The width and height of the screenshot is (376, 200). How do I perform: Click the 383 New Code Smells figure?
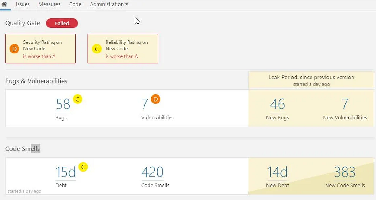point(345,172)
